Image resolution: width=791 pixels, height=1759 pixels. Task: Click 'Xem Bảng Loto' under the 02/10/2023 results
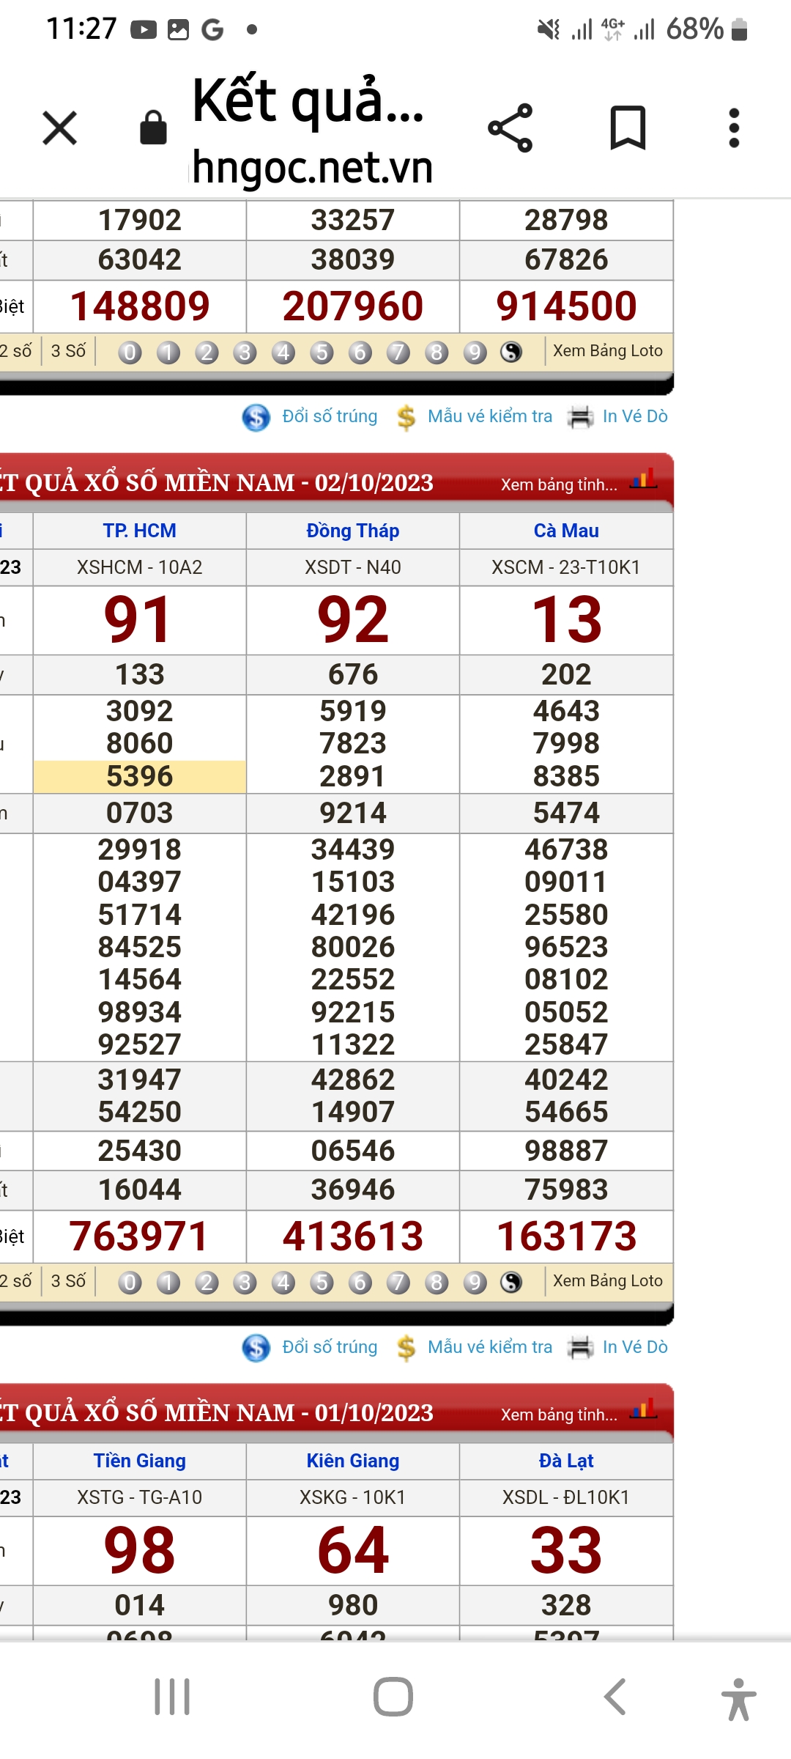pos(607,1281)
